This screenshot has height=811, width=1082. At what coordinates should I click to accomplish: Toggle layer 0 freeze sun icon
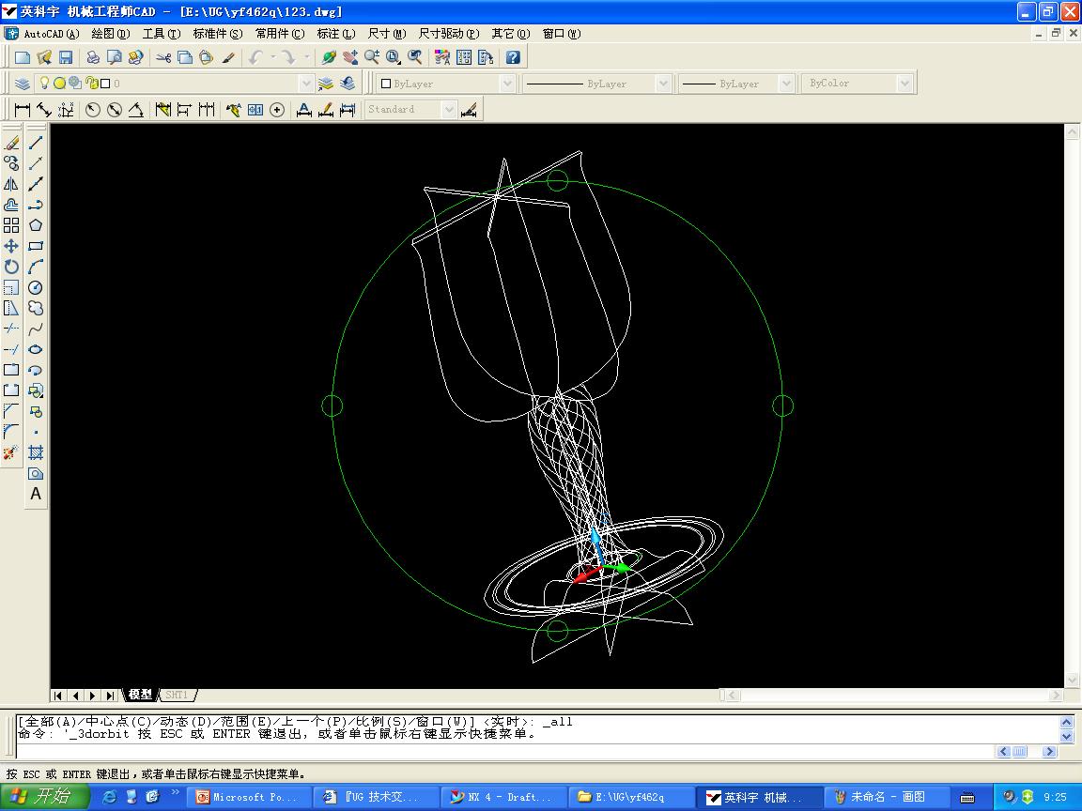(x=59, y=84)
